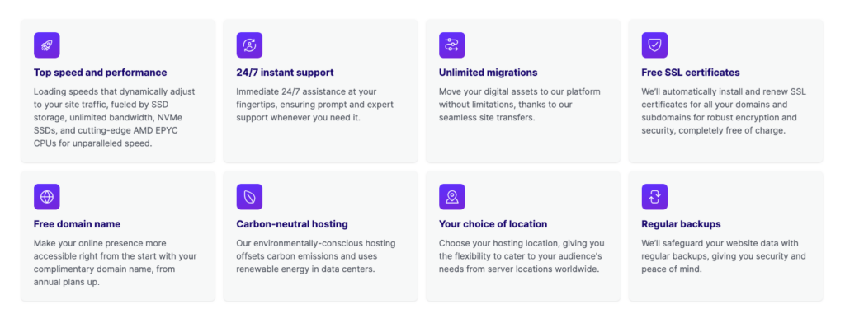Select the globe icon for free domain
The image size is (845, 314).
click(47, 197)
